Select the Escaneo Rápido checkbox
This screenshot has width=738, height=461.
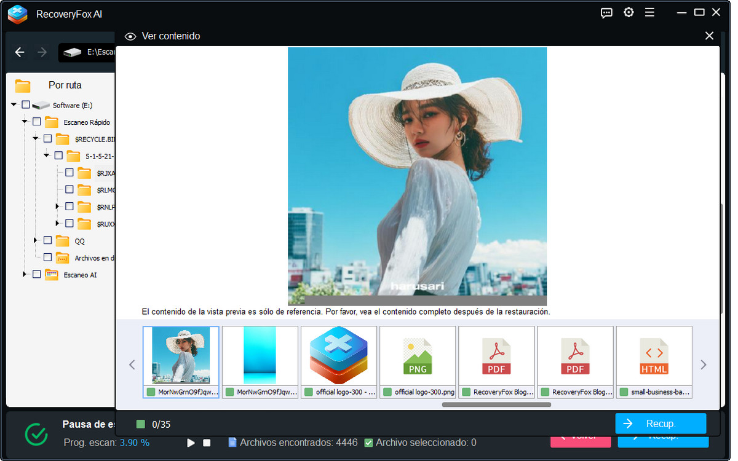36,122
